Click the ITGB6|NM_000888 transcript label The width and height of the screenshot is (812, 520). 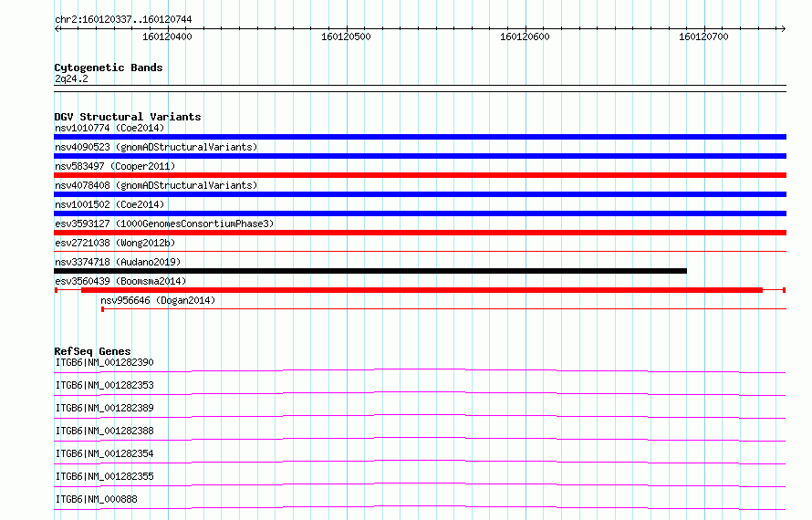click(x=97, y=499)
